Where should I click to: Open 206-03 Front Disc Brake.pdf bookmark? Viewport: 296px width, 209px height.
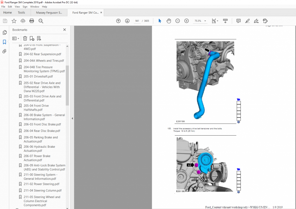tap(42, 124)
